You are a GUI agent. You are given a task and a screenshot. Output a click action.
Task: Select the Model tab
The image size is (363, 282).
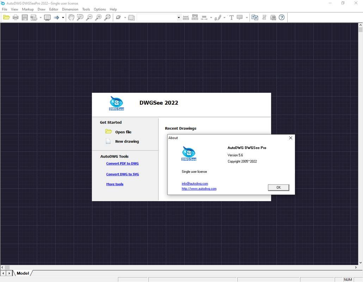point(23,274)
